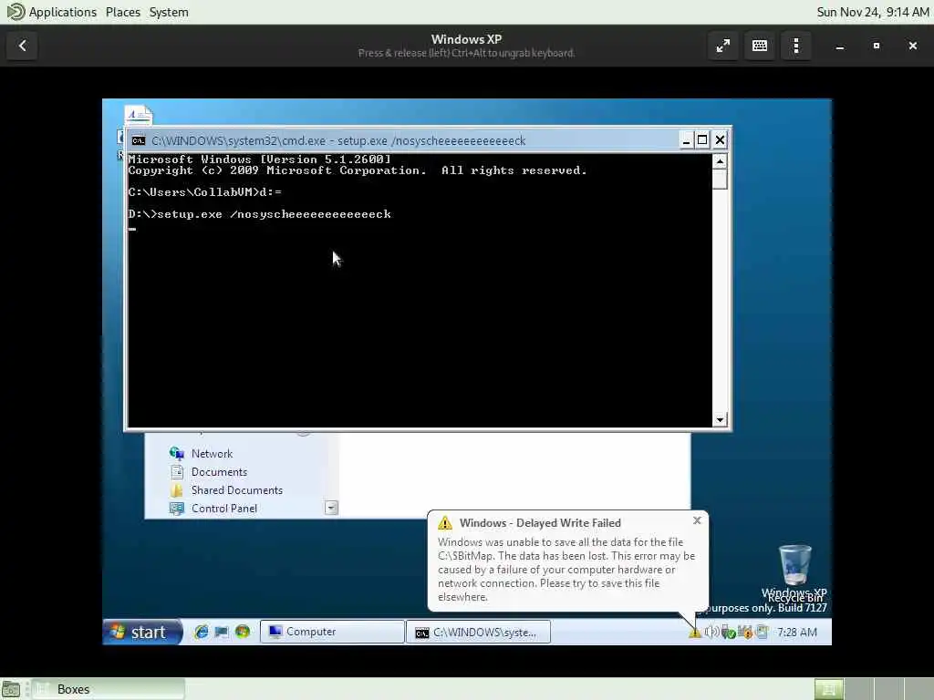Select the cmd.exe taskbar button

(478, 633)
